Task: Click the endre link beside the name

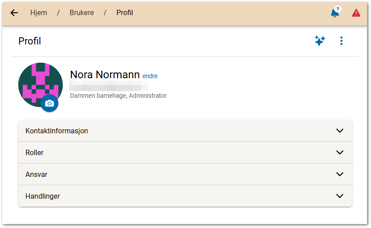Action: click(150, 76)
